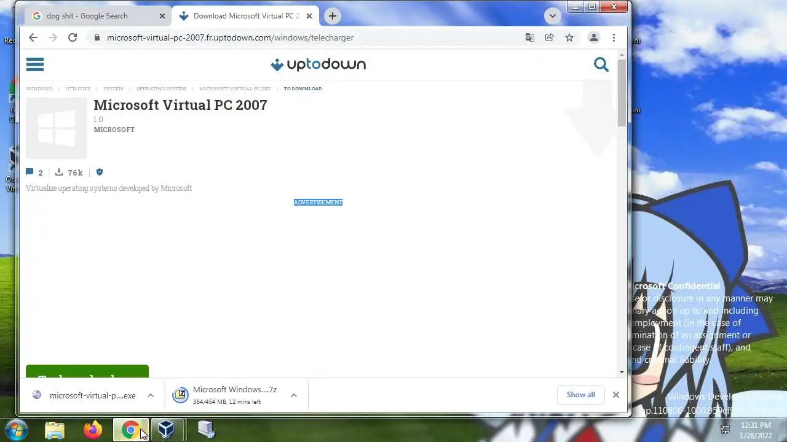The width and height of the screenshot is (787, 442).
Task: Go back to the previous page
Action: pos(33,37)
